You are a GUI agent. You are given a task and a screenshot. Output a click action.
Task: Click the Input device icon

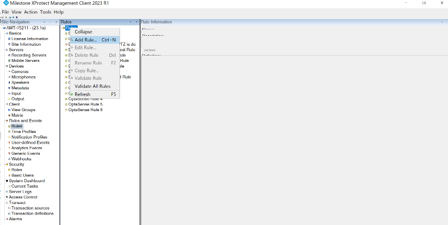click(x=9, y=93)
